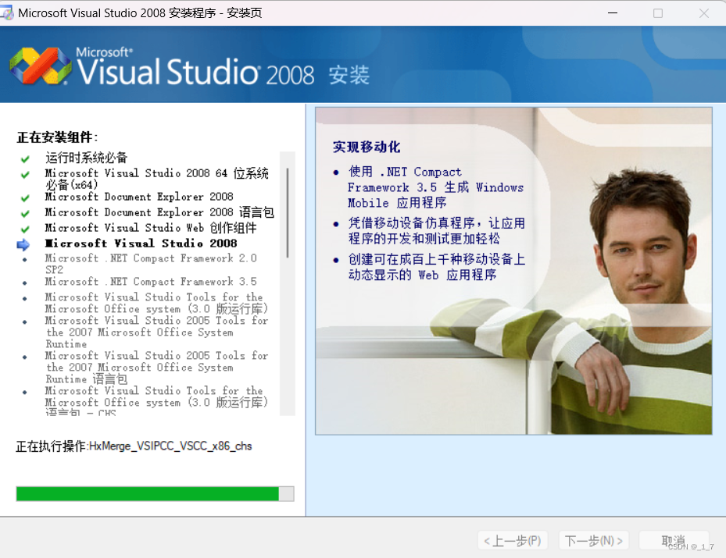Click the bullet beside .NET Compact Framework 3.5
The height and width of the screenshot is (558, 726).
coord(24,283)
